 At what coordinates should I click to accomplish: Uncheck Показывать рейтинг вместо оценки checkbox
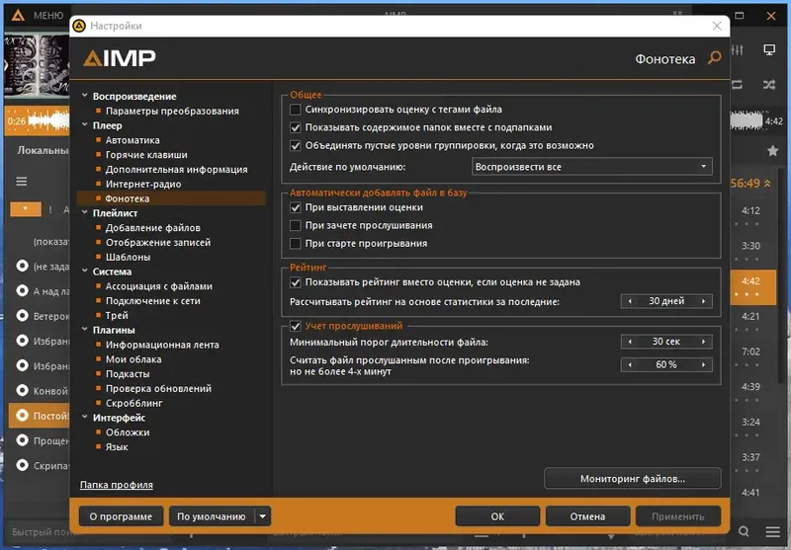pos(295,282)
